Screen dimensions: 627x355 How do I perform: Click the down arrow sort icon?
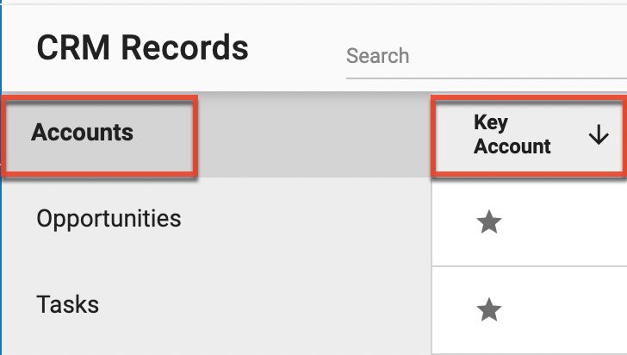[599, 135]
